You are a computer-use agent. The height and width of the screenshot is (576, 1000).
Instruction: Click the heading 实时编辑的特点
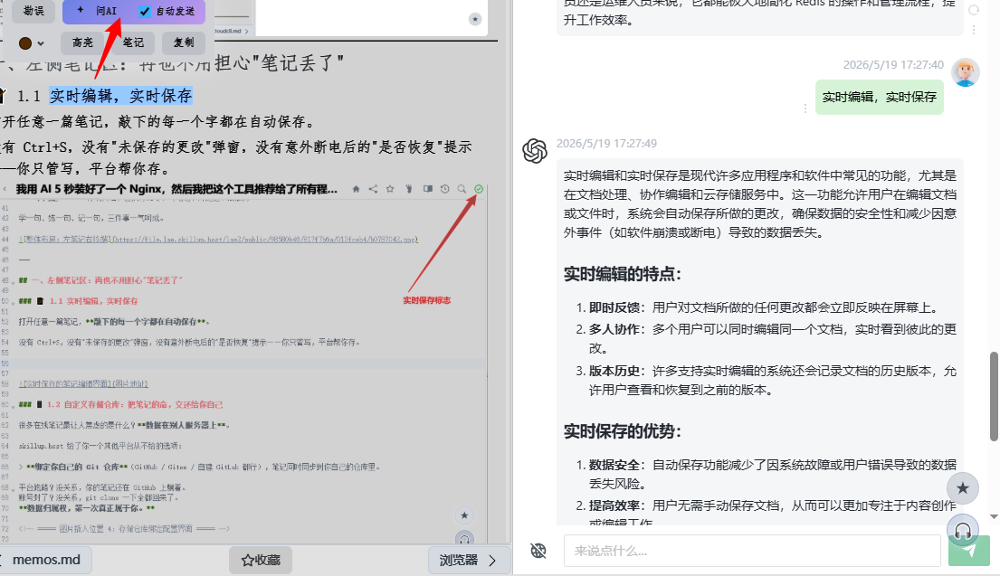(x=623, y=275)
